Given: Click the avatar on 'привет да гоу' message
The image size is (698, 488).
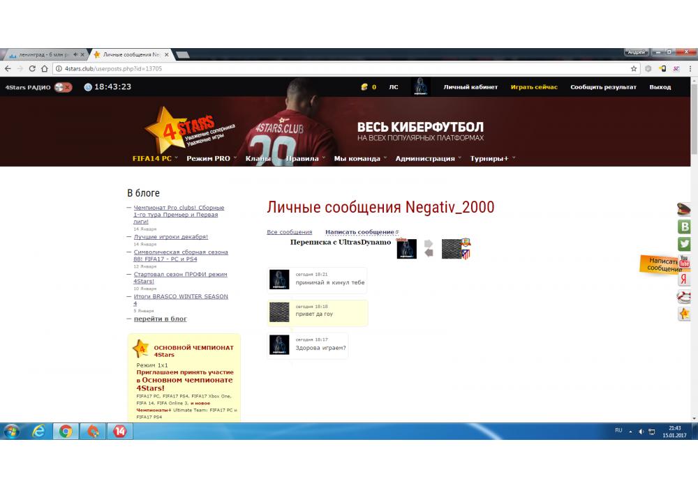Looking at the screenshot, I should [279, 312].
